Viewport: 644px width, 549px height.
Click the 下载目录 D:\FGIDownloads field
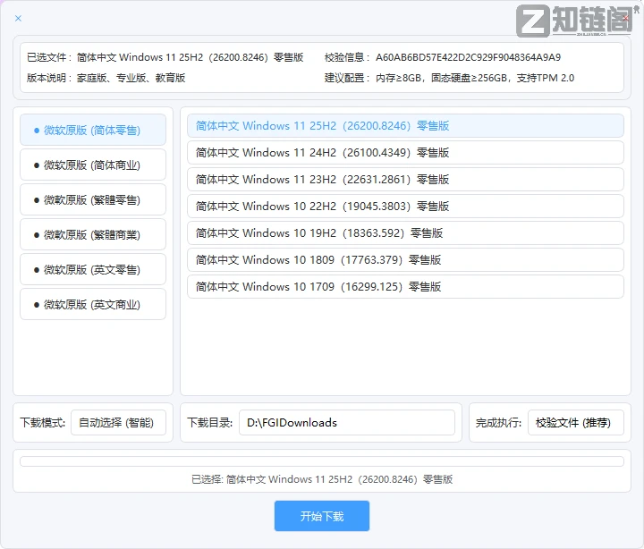[347, 423]
